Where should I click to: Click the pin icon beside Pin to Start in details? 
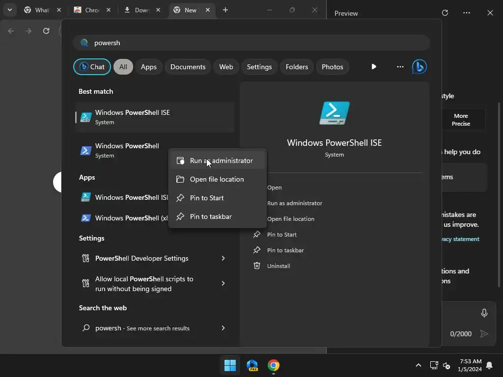256,234
